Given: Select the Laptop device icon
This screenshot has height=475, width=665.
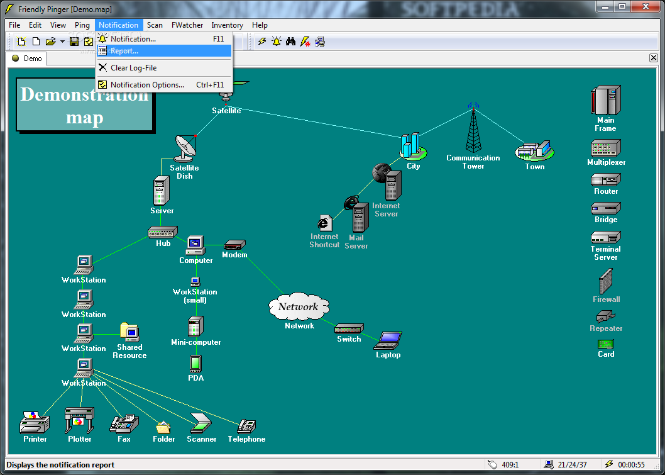Looking at the screenshot, I should [x=388, y=340].
